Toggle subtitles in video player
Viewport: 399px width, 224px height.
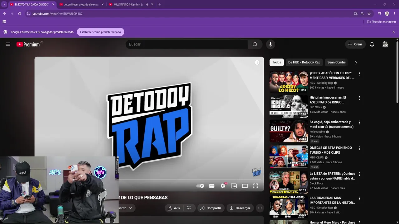pyautogui.click(x=212, y=186)
